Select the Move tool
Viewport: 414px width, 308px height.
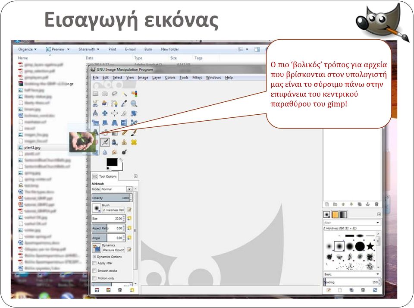click(x=105, y=113)
